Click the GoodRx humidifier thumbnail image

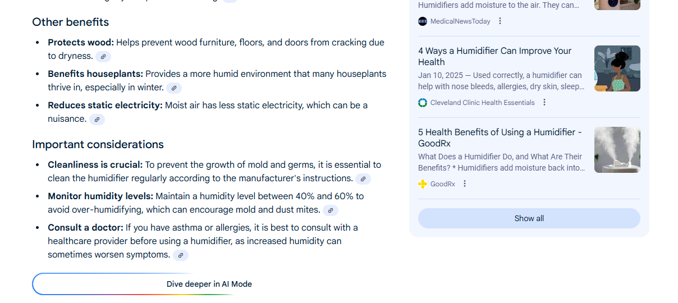coord(617,150)
